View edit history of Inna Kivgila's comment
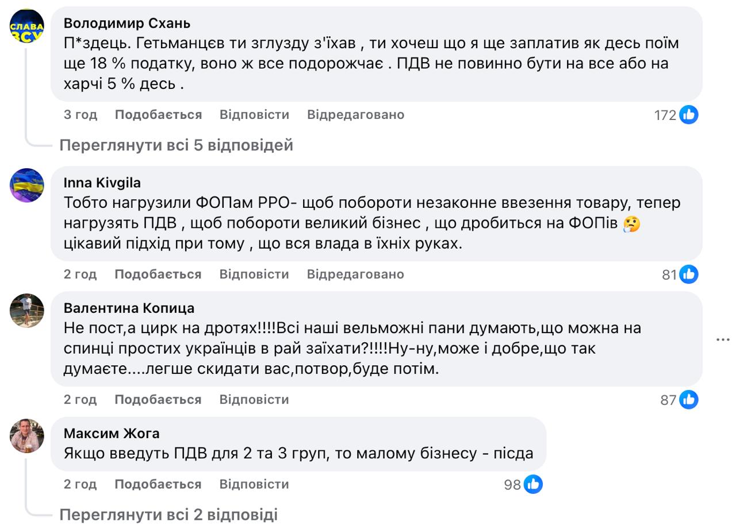The height and width of the screenshot is (526, 736). point(355,274)
